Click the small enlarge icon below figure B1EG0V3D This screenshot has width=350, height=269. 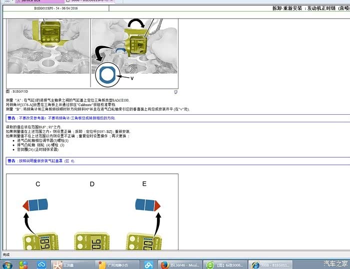tap(175, 92)
